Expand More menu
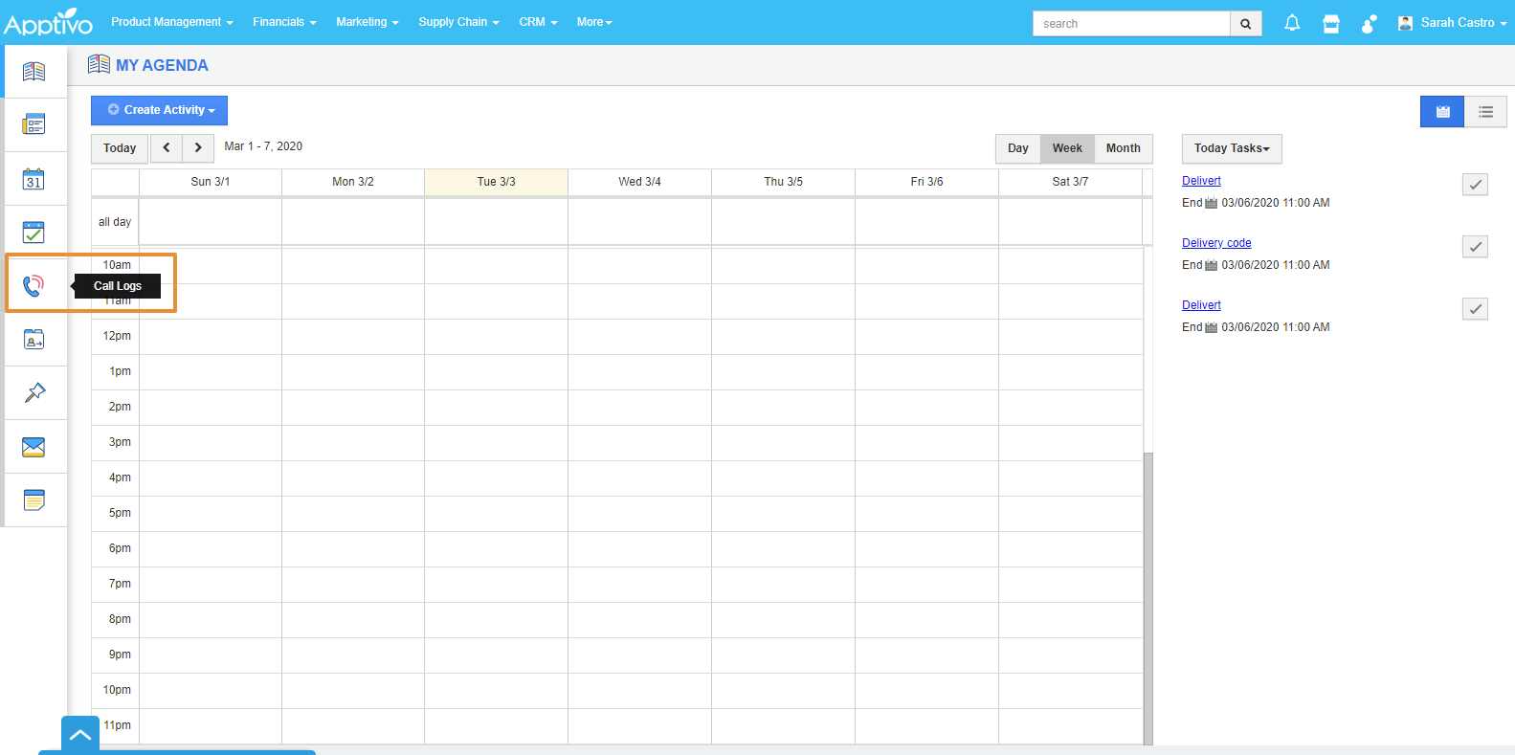 (594, 22)
